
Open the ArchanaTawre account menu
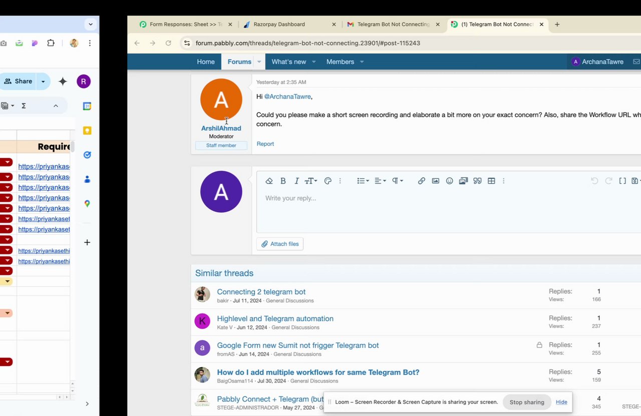click(x=597, y=61)
